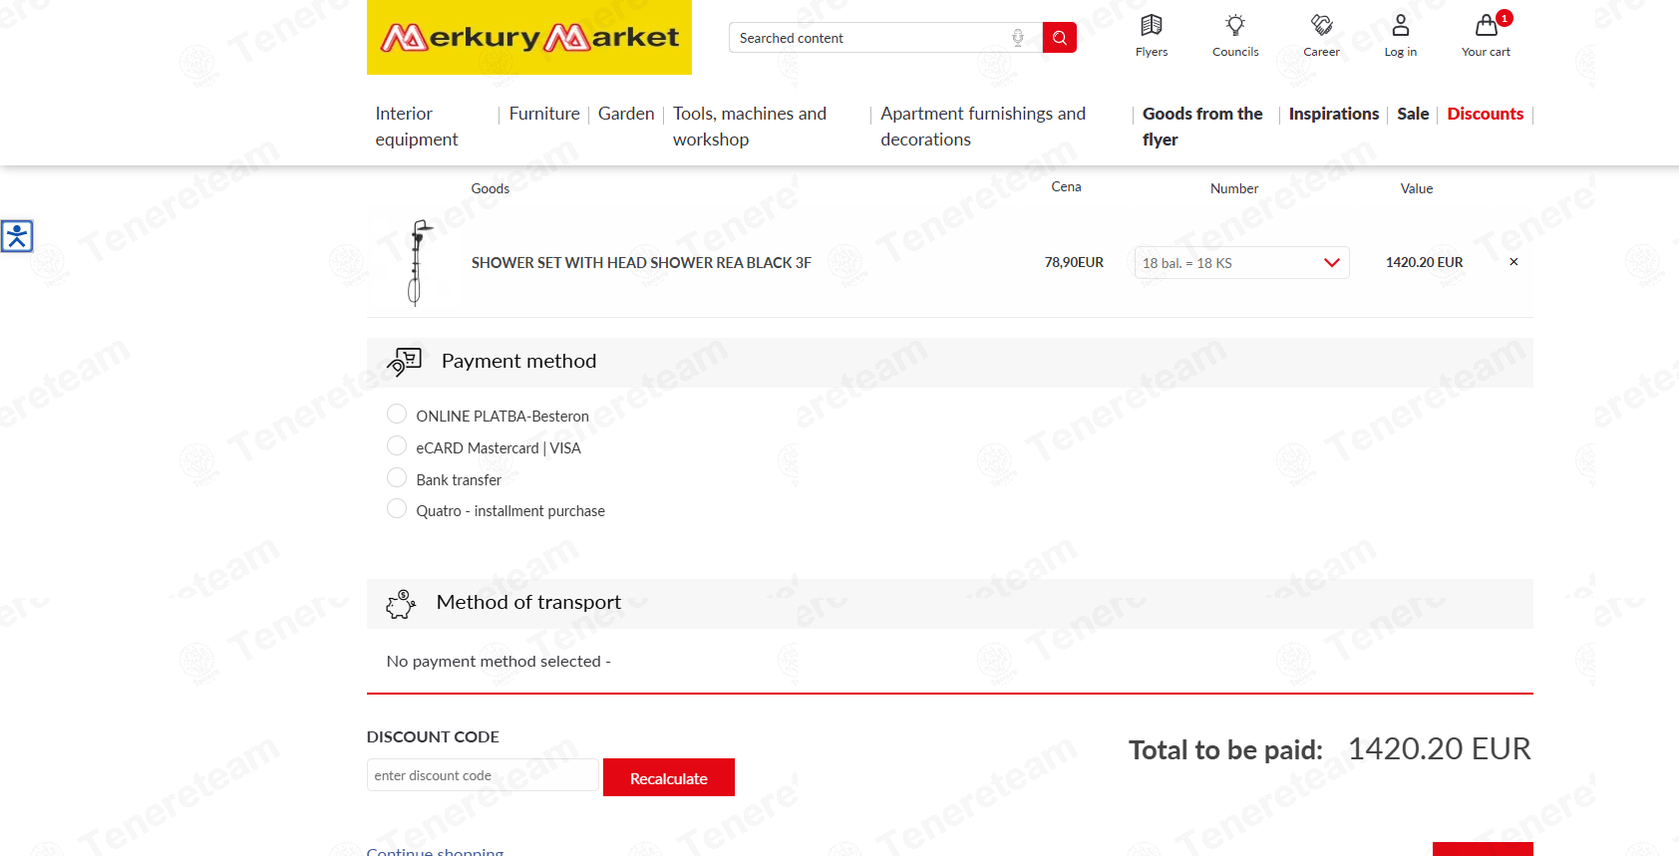Open the Discounts menu item
Screen dimensions: 1679x856
click(1486, 114)
